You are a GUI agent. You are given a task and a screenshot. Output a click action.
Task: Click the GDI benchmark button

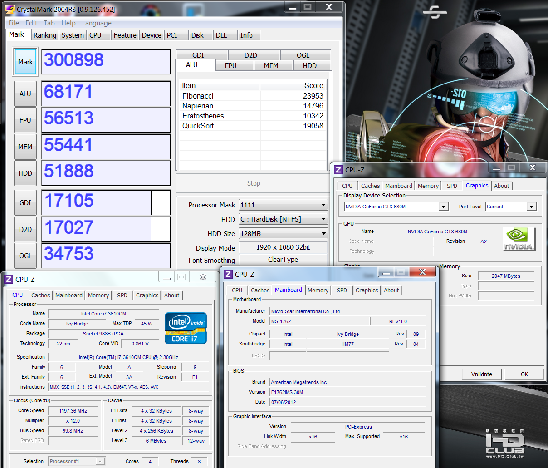point(25,202)
